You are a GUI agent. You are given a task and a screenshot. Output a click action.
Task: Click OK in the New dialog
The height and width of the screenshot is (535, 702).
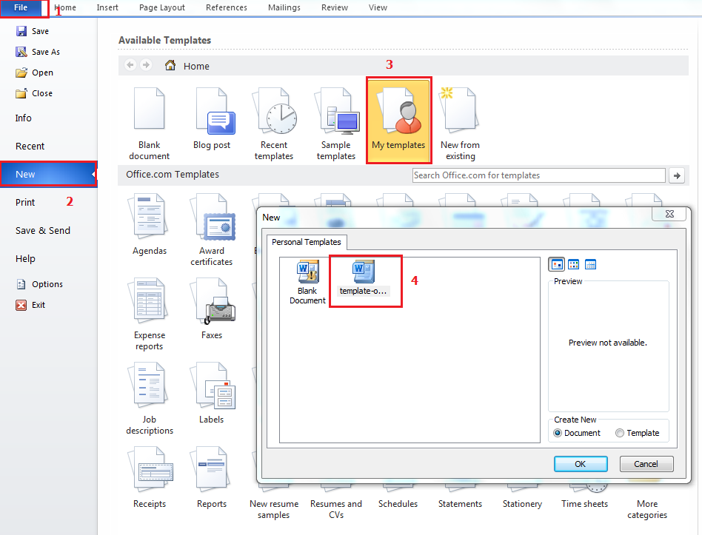coord(581,464)
